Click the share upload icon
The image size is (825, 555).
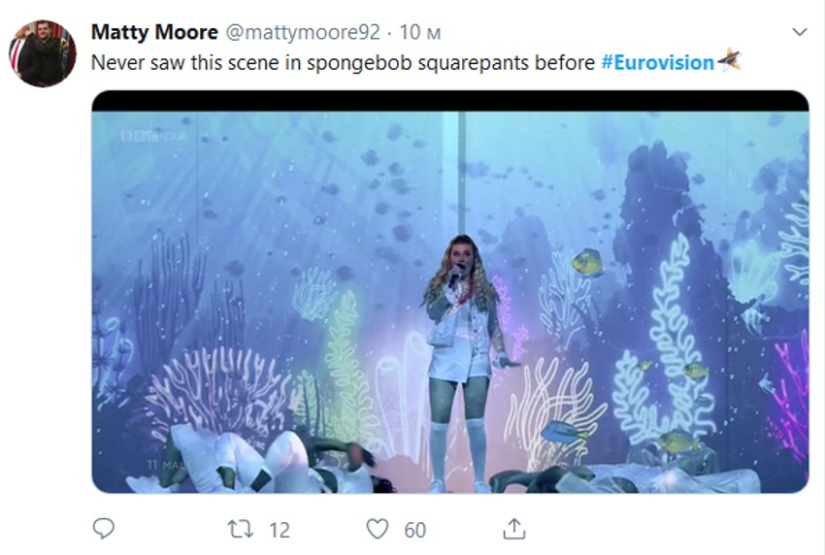514,528
